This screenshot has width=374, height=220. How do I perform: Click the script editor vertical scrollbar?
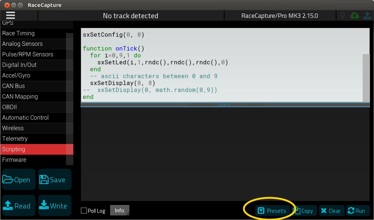[366, 78]
